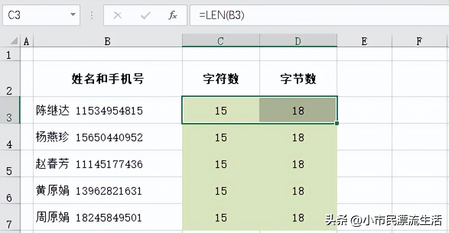The width and height of the screenshot is (449, 233).
Task: Select cell 周原娟 18245849501
Action: 108,217
